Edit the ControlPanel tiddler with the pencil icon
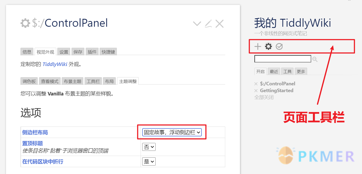 tap(208, 24)
